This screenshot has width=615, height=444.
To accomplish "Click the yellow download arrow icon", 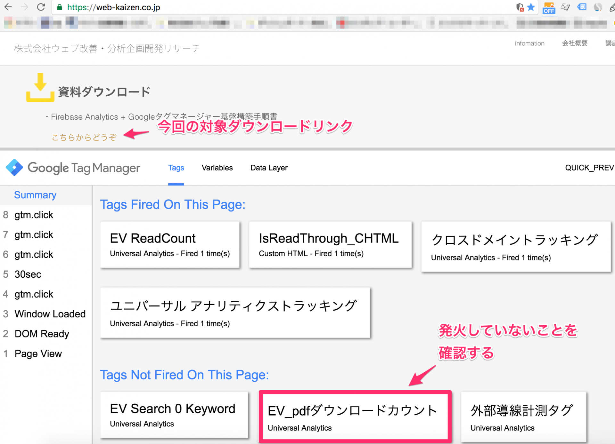I will pos(40,87).
